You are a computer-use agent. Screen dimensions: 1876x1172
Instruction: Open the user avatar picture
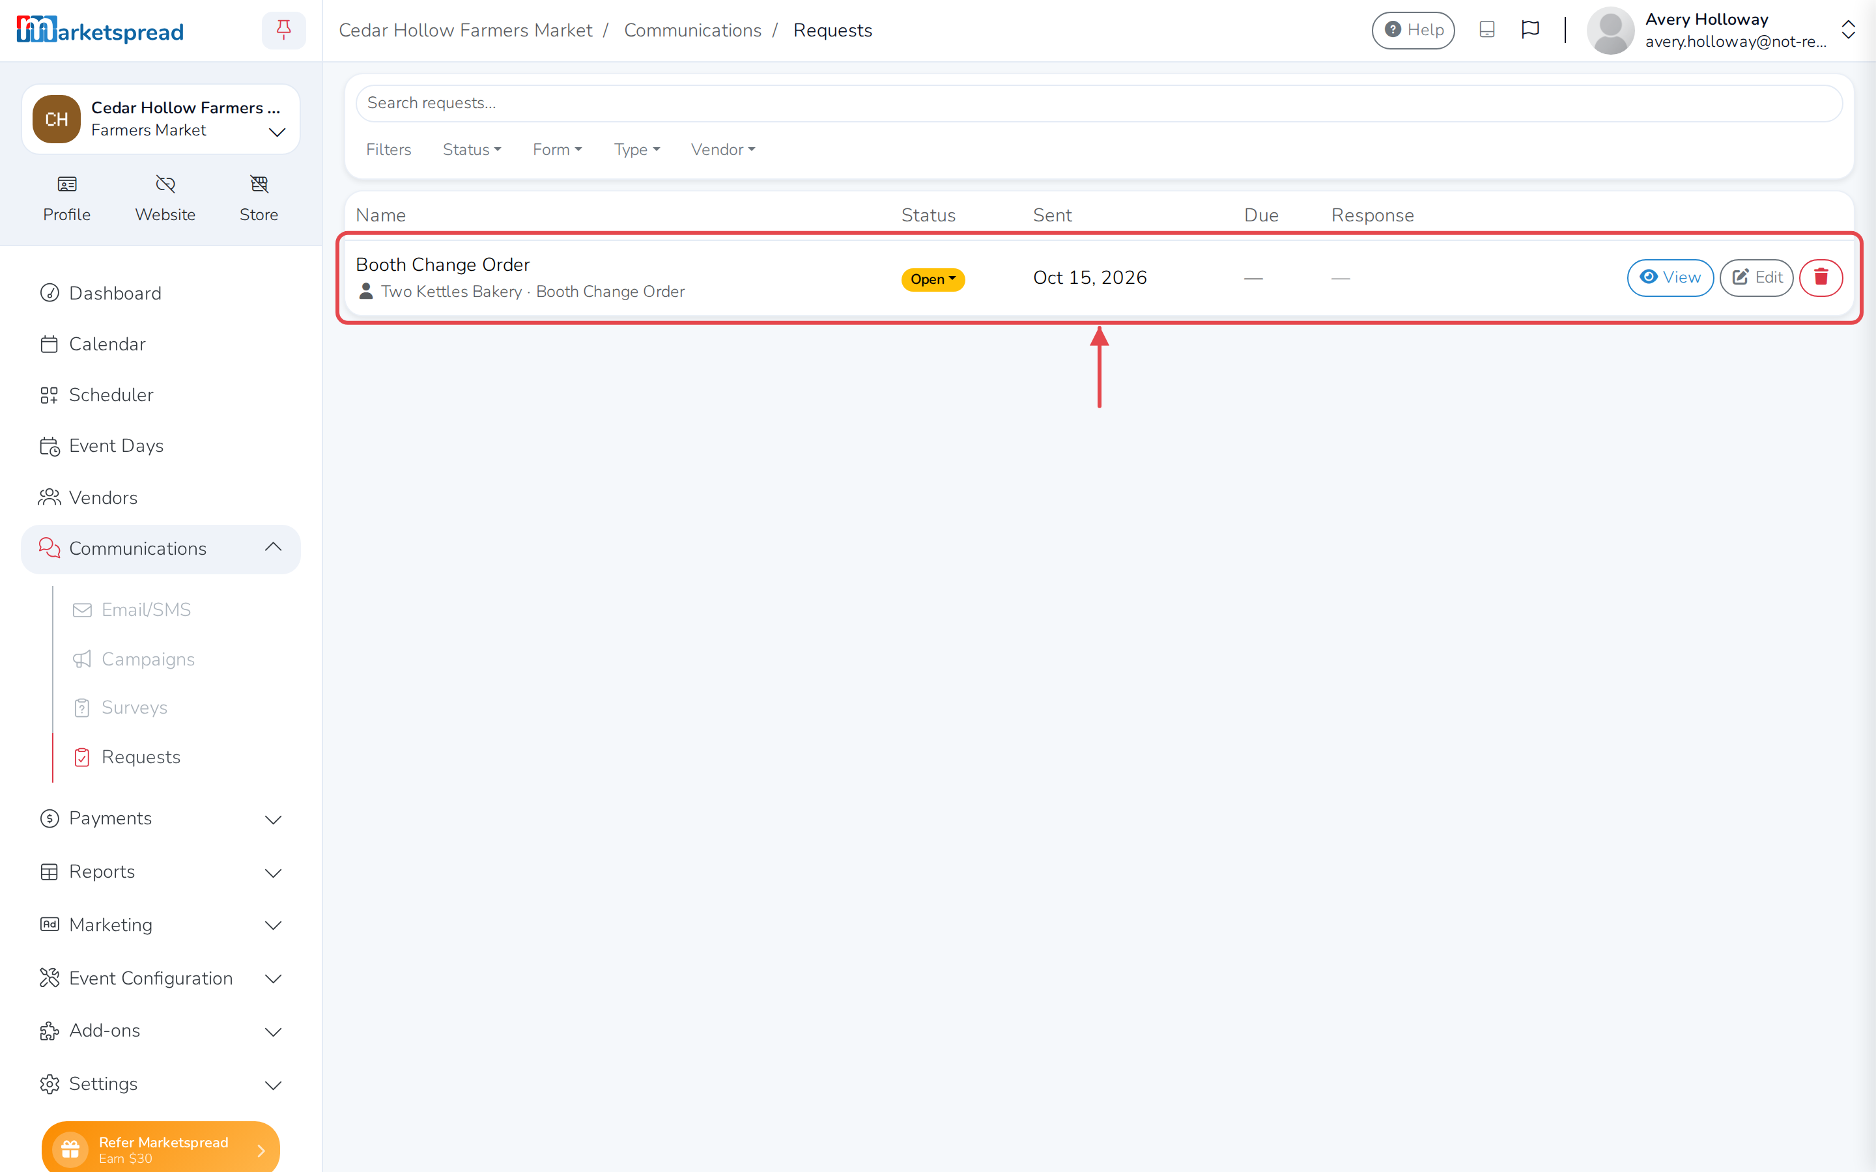[x=1610, y=30]
